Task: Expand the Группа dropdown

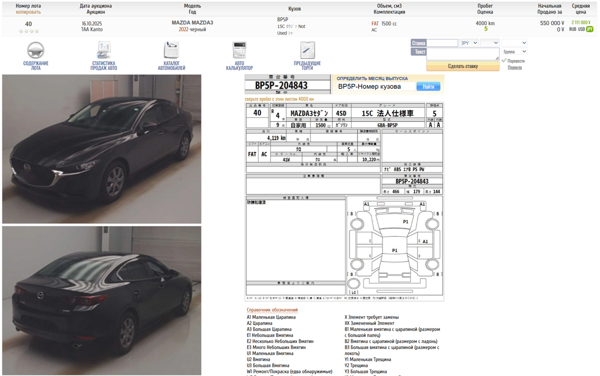Action: tap(514, 51)
